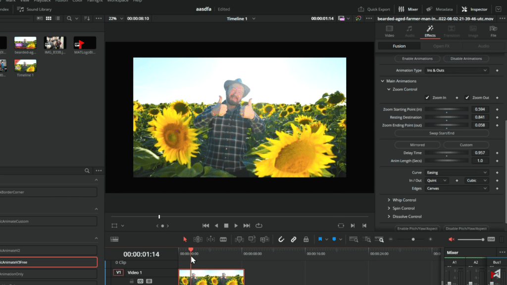Click Enable Animations button

point(417,58)
